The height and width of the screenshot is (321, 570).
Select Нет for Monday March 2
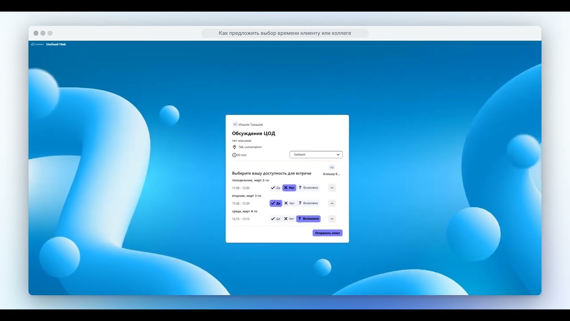point(289,188)
